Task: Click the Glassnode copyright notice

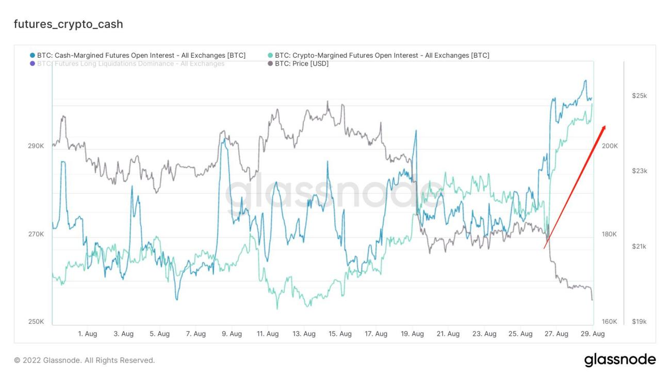Action: click(x=84, y=360)
